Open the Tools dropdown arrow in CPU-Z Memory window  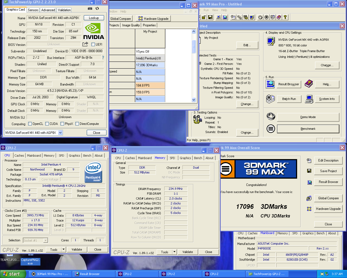(175, 252)
